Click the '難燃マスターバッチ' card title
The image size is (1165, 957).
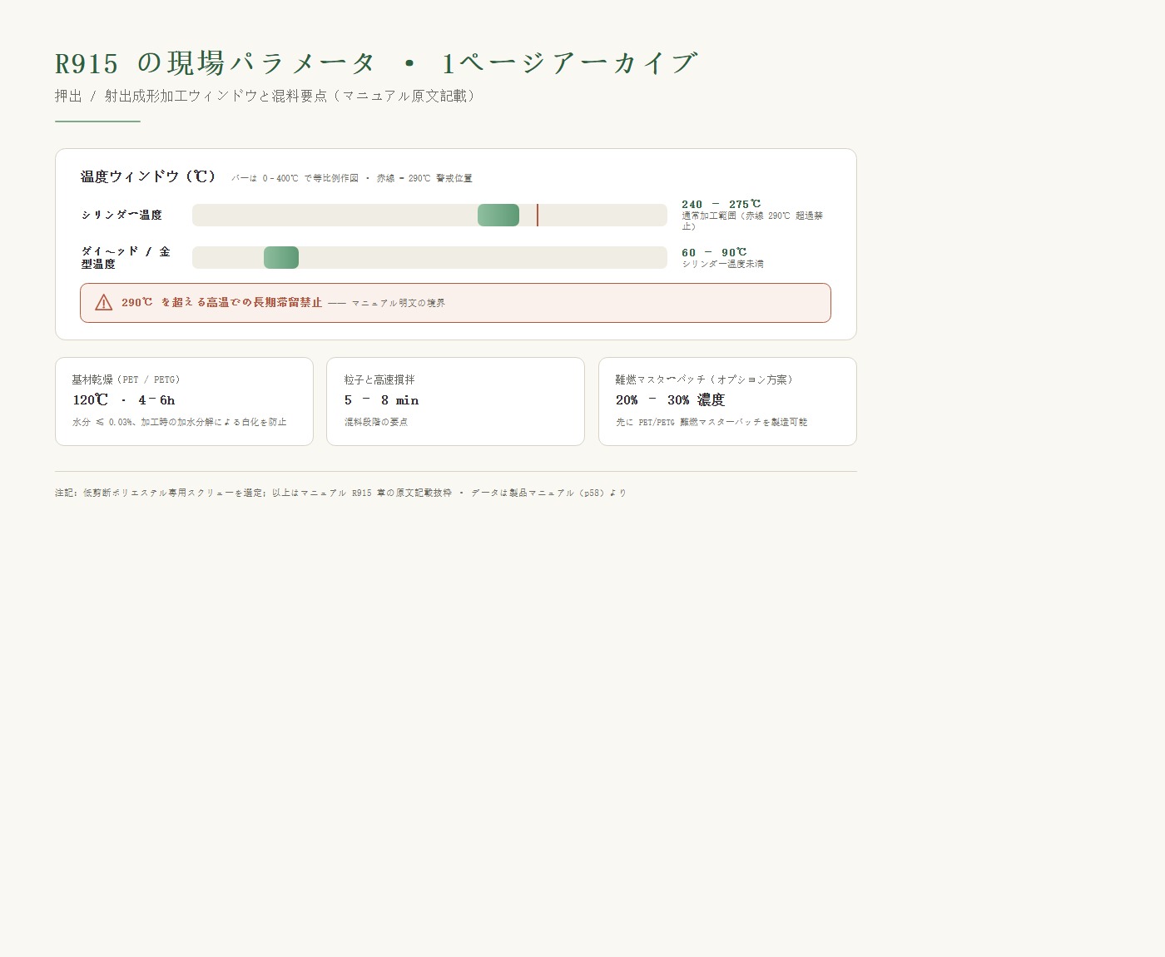704,379
